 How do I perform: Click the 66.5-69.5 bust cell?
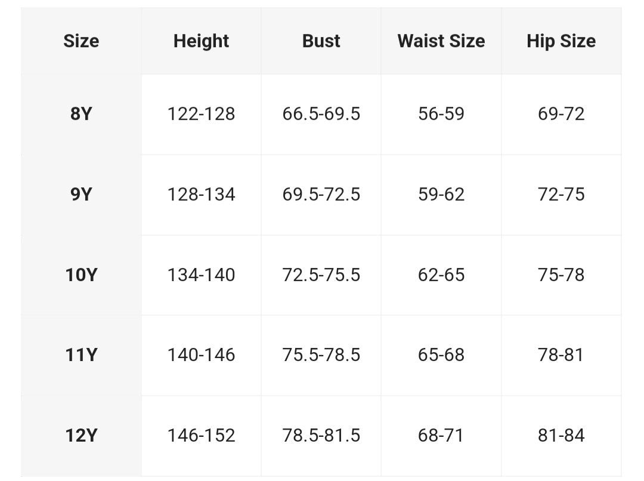coord(321,114)
